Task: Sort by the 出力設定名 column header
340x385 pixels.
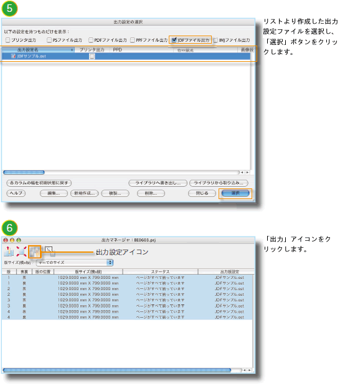Action: (38, 50)
